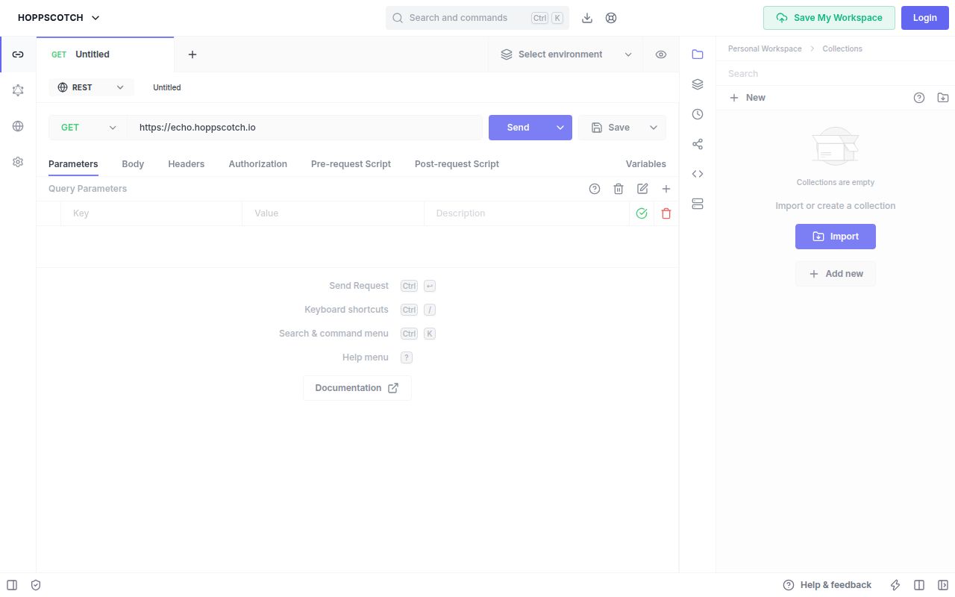Click the Login button
955x597 pixels.
tap(925, 18)
